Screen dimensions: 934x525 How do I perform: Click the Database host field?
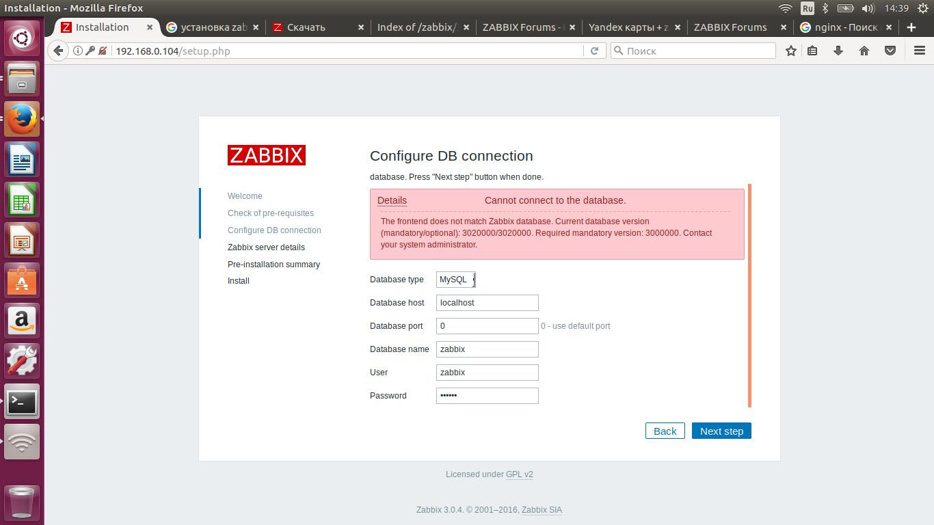point(488,303)
